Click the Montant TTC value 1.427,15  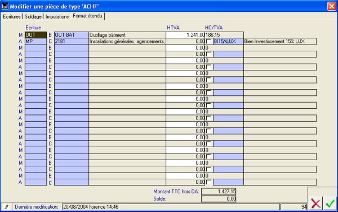pyautogui.click(x=219, y=192)
